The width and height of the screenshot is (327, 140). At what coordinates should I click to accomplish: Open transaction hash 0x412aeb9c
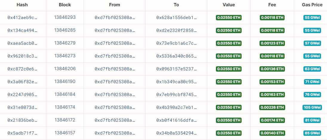pyautogui.click(x=23, y=18)
